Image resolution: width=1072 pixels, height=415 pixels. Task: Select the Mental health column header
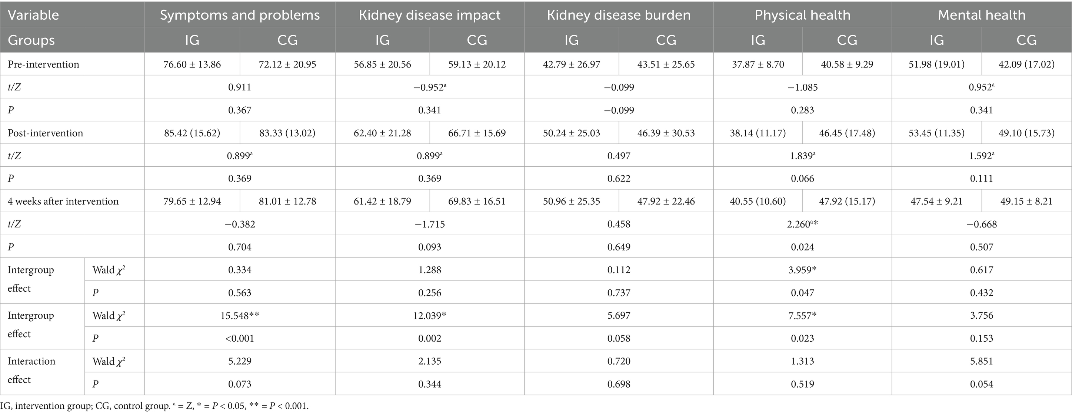point(981,15)
